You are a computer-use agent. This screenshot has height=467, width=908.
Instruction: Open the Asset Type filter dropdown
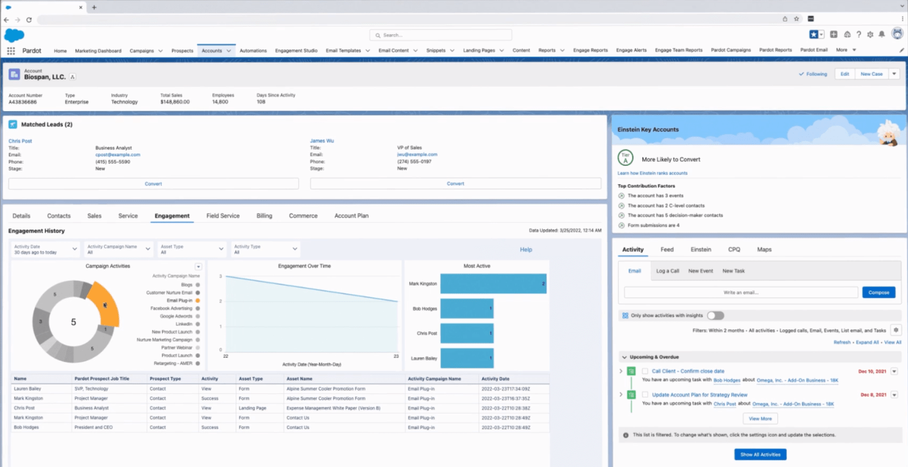click(192, 249)
